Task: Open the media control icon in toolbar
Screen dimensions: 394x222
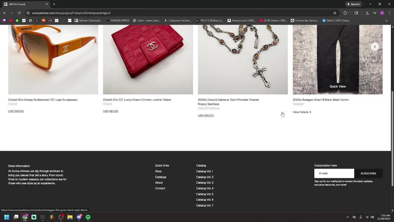Action: [x=375, y=13]
